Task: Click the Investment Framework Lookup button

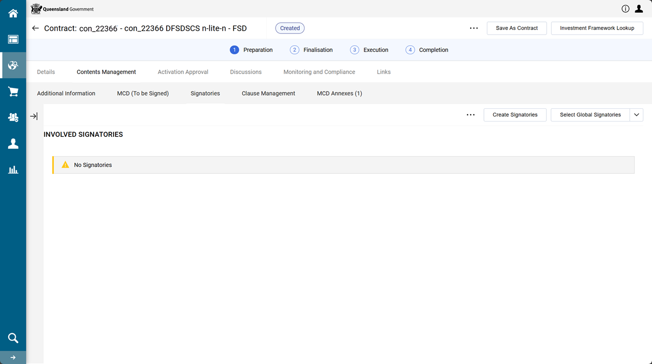Action: (597, 28)
